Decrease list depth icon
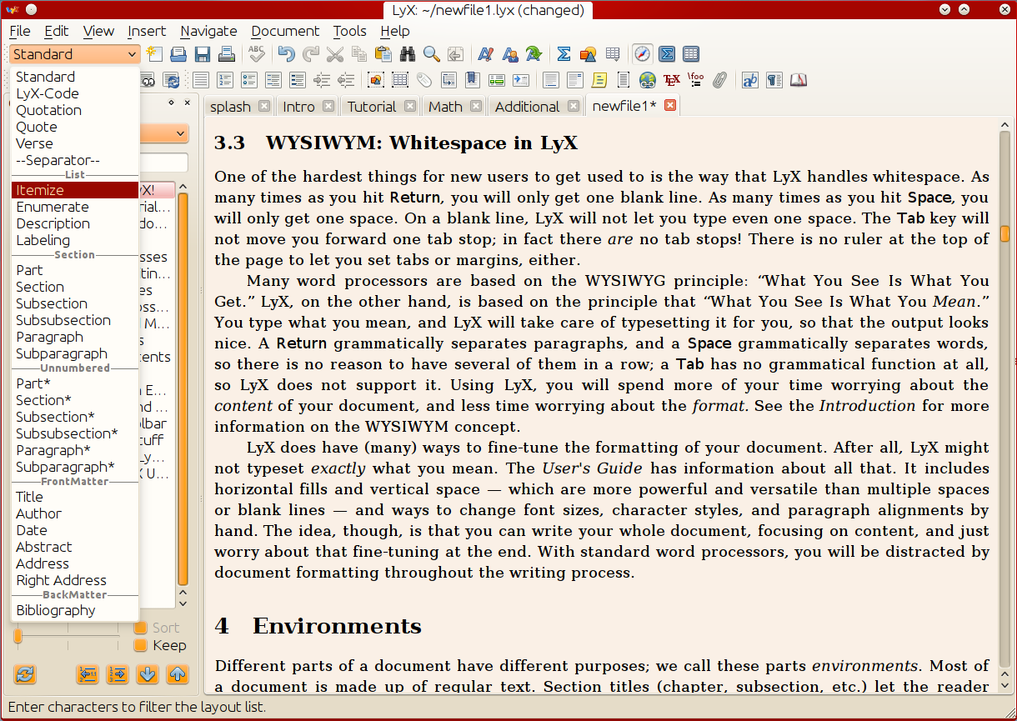Image resolution: width=1017 pixels, height=721 pixels. coord(346,80)
